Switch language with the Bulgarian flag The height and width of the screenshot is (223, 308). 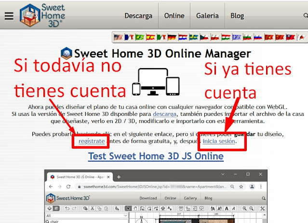click(247, 37)
